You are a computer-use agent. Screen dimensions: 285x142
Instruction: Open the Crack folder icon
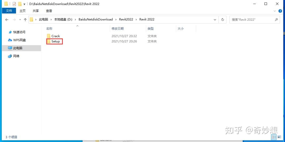click(x=49, y=36)
